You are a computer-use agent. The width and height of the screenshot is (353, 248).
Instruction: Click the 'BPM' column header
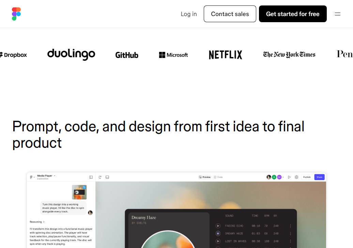pyautogui.click(x=267, y=216)
